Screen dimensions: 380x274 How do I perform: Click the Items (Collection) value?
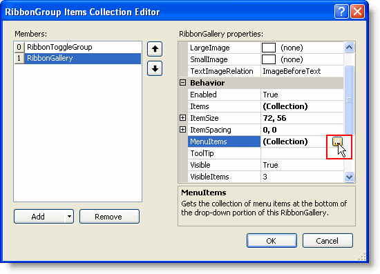tap(302, 106)
